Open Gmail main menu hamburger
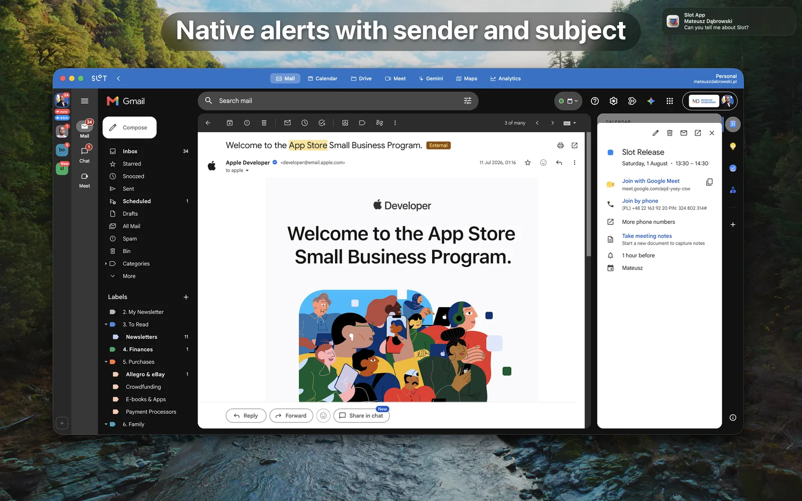The height and width of the screenshot is (501, 802). (x=85, y=101)
